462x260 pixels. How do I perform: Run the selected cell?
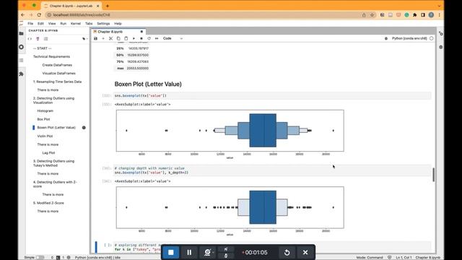click(x=134, y=38)
